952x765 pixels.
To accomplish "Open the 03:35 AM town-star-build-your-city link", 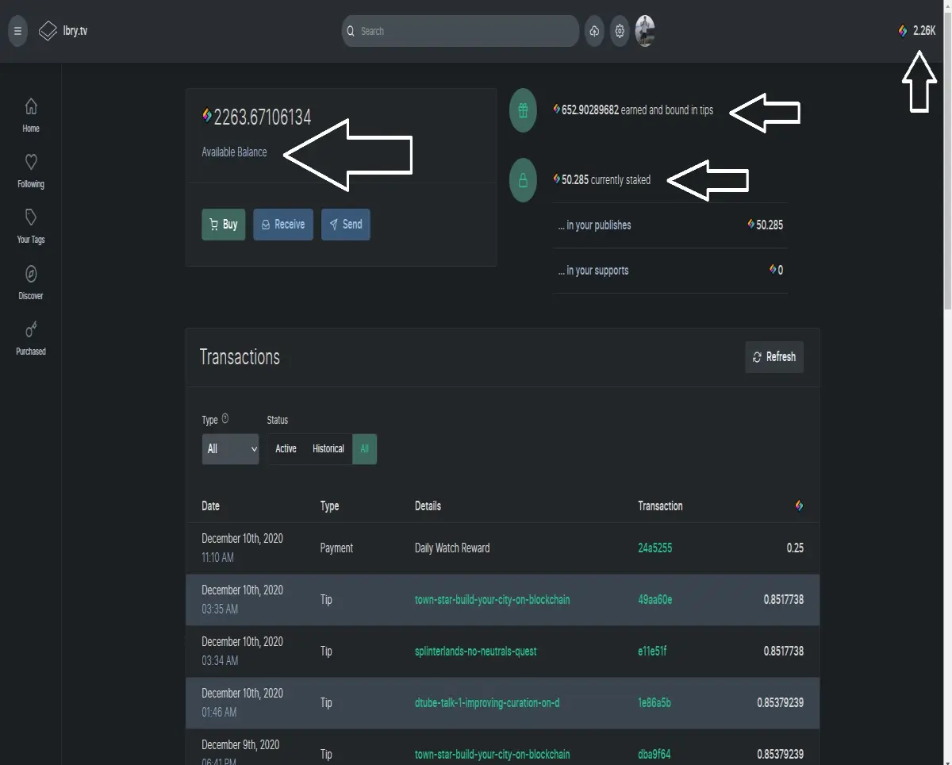I will tap(492, 600).
